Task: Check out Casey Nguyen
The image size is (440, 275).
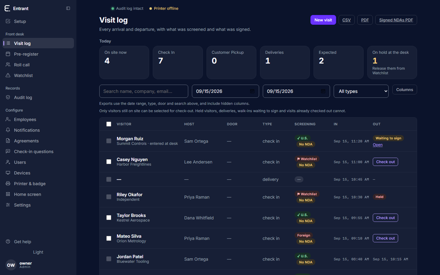Action: (x=385, y=162)
